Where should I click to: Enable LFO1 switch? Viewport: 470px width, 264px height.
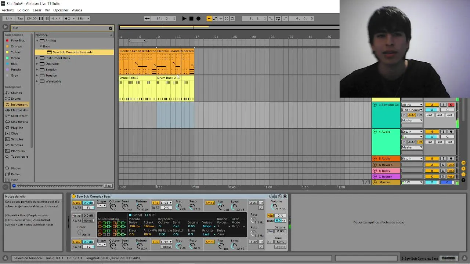pos(253,203)
